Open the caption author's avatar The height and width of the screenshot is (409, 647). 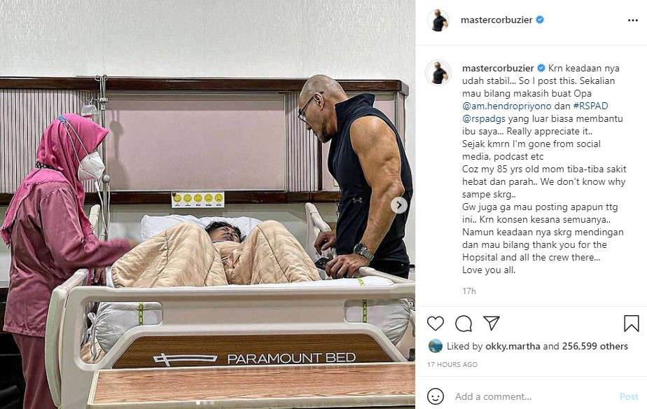(x=438, y=73)
